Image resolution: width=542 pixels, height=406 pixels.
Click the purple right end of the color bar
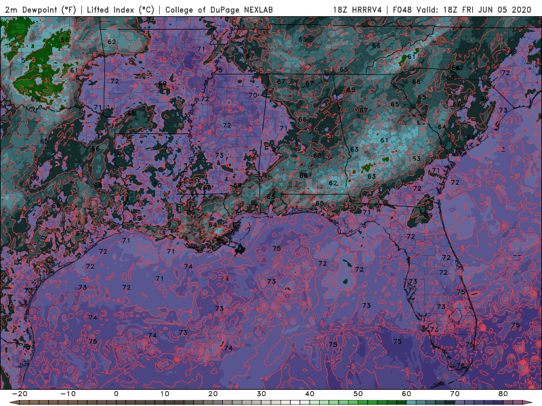pyautogui.click(x=528, y=402)
